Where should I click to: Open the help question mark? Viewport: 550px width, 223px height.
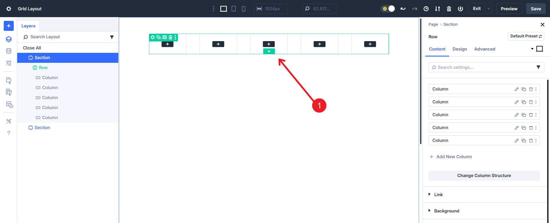9,133
